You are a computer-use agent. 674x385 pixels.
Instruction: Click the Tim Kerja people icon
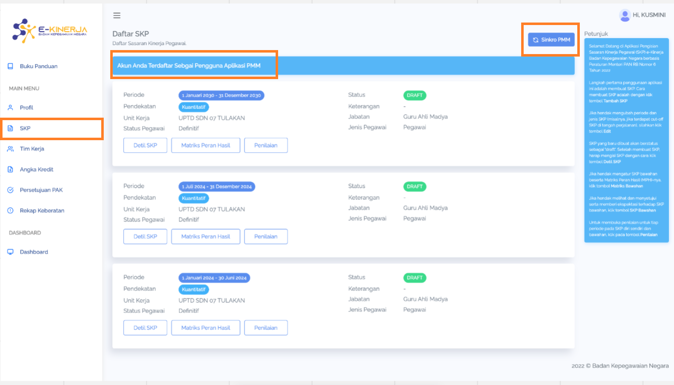(x=11, y=149)
